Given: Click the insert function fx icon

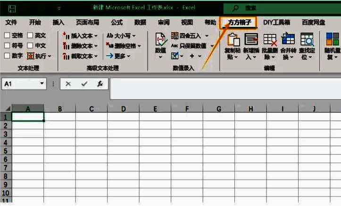Looking at the screenshot, I should (100, 84).
